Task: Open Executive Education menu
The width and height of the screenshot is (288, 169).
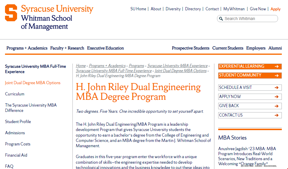Action: [x=105, y=48]
